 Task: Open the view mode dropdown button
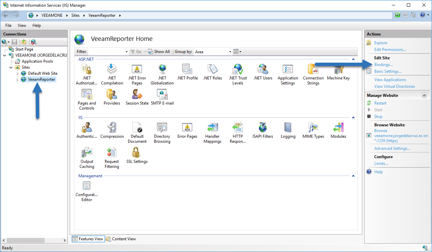coord(237,52)
